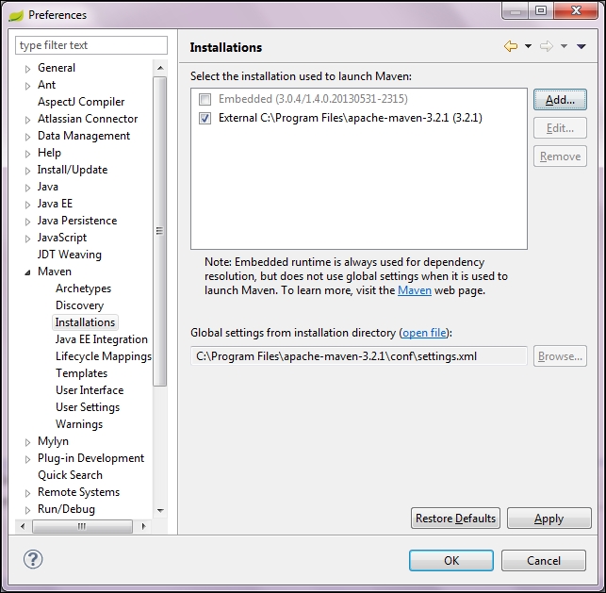The image size is (606, 593).
Task: Expand the Run/Debug node
Action: [x=28, y=510]
